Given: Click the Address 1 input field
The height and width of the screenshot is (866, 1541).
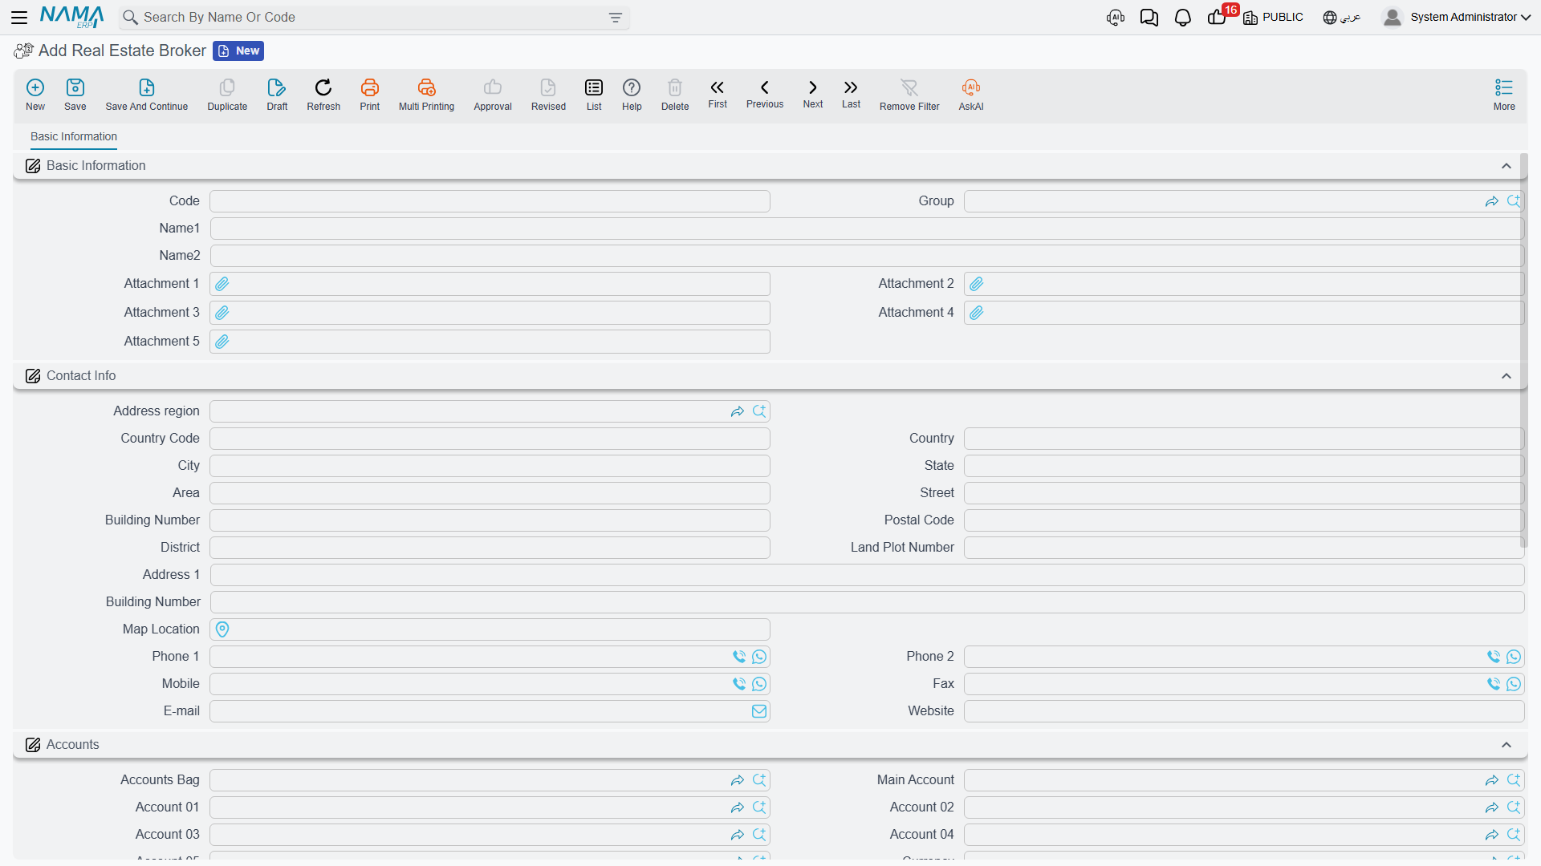Looking at the screenshot, I should [867, 575].
